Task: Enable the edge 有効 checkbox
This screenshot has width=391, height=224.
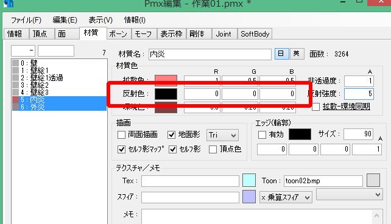Action: (x=262, y=135)
